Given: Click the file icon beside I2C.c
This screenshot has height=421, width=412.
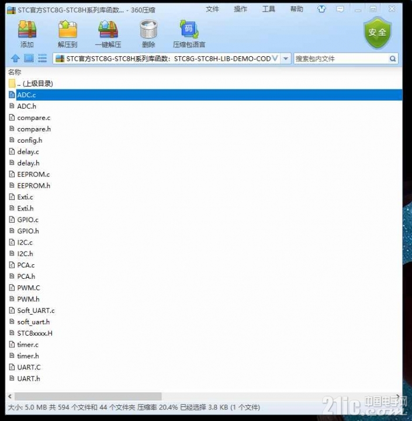Looking at the screenshot, I should click(12, 242).
